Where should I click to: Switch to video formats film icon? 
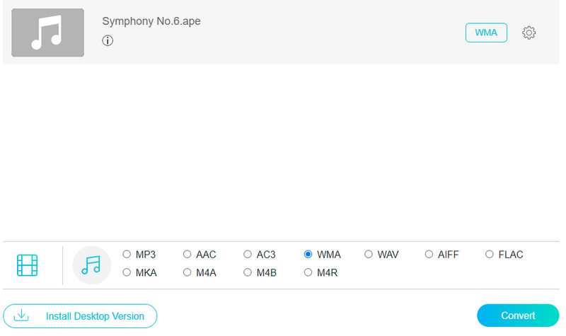pos(27,265)
